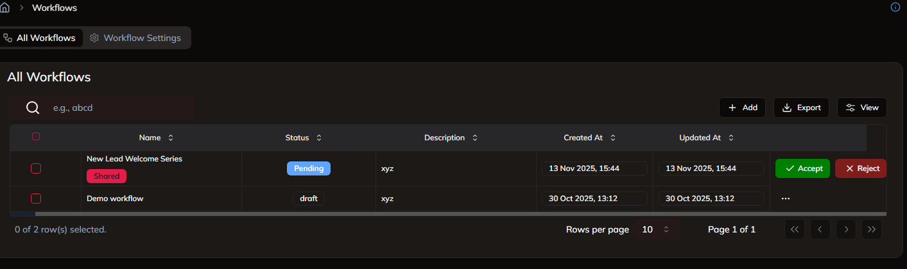Open the Workflow Settings tab
Viewport: 907px width, 269px height.
click(135, 38)
